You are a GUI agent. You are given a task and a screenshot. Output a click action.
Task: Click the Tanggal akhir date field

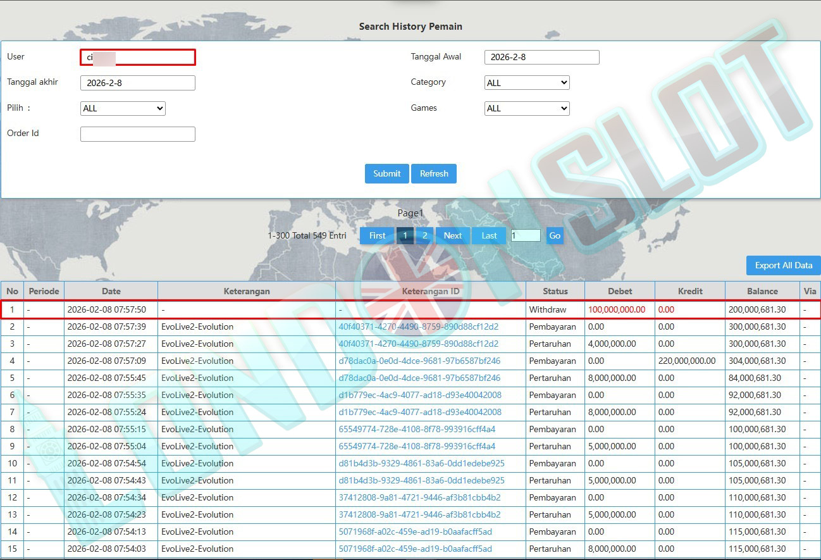138,83
